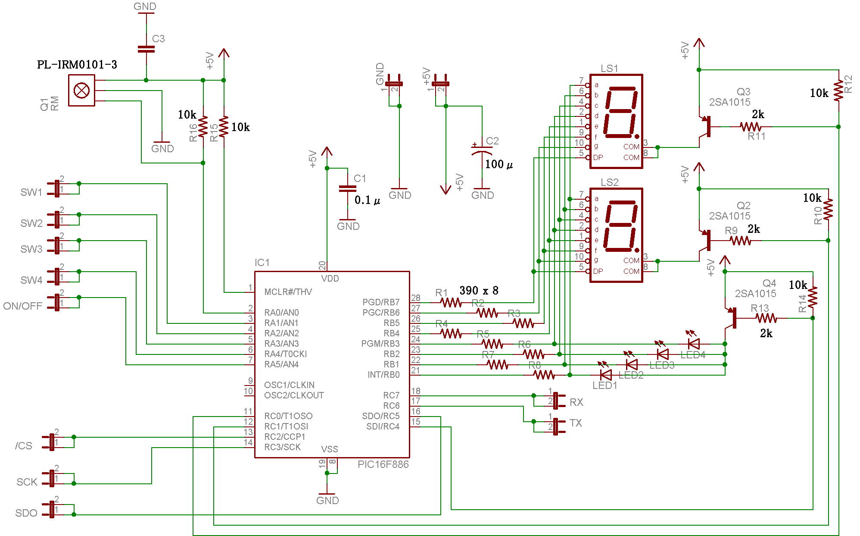This screenshot has width=860, height=536.
Task: Click the PGD/RB7 pin label
Action: pyautogui.click(x=381, y=302)
